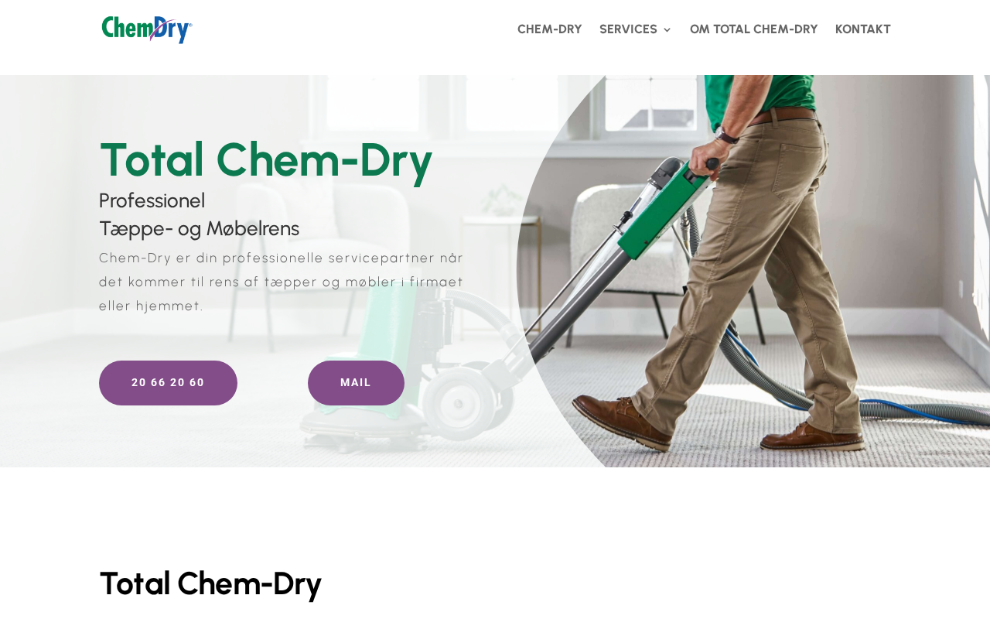Open the KONTAKT page link
990x619 pixels.
pos(862,29)
